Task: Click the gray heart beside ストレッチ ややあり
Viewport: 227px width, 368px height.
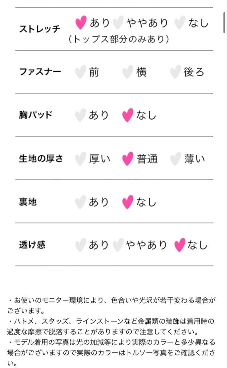Action: [118, 23]
